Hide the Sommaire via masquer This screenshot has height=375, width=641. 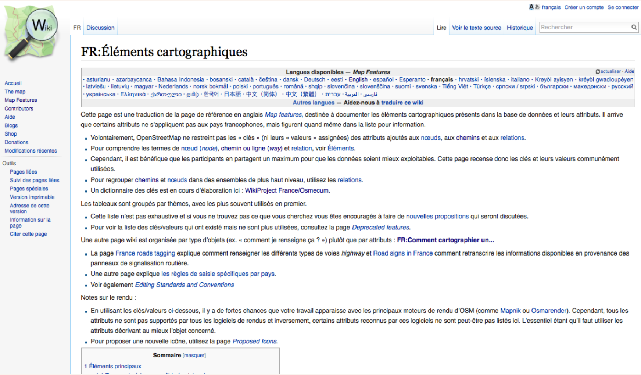coord(194,356)
